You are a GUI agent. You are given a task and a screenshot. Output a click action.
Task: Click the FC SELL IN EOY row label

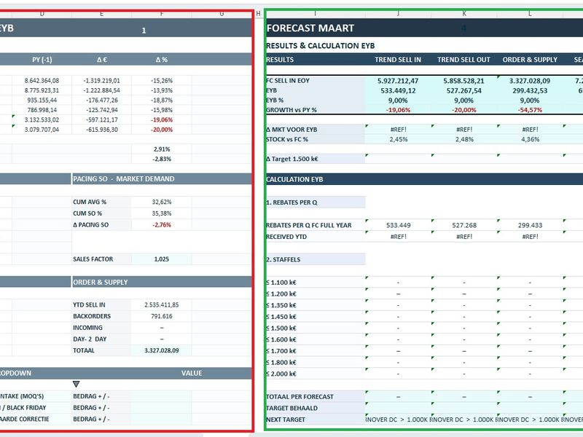(288, 81)
